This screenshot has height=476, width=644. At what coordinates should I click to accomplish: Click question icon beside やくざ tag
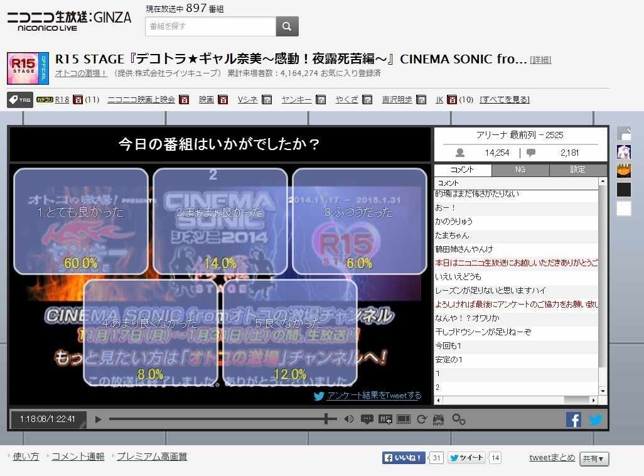click(367, 99)
